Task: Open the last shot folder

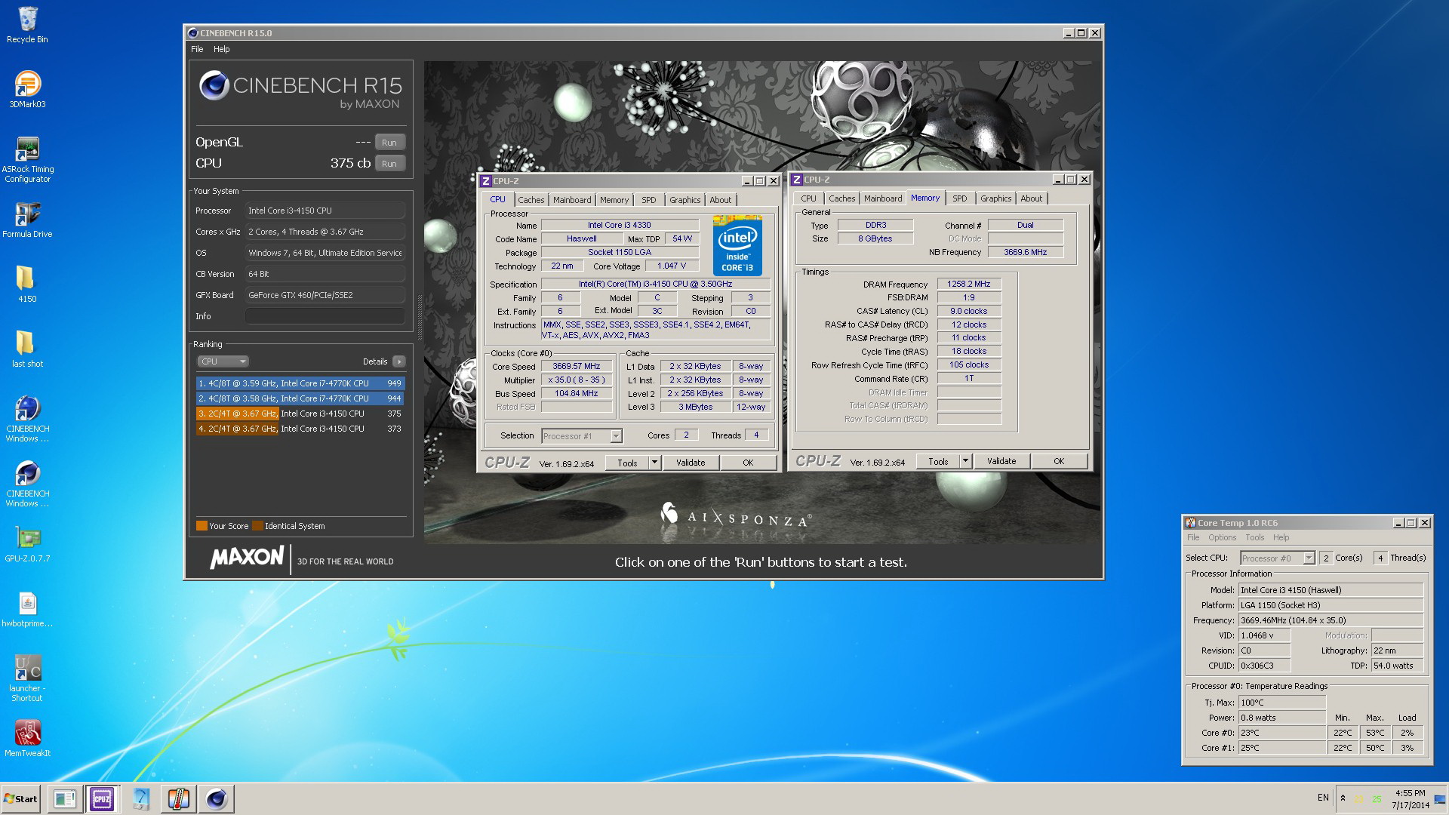Action: coord(27,349)
